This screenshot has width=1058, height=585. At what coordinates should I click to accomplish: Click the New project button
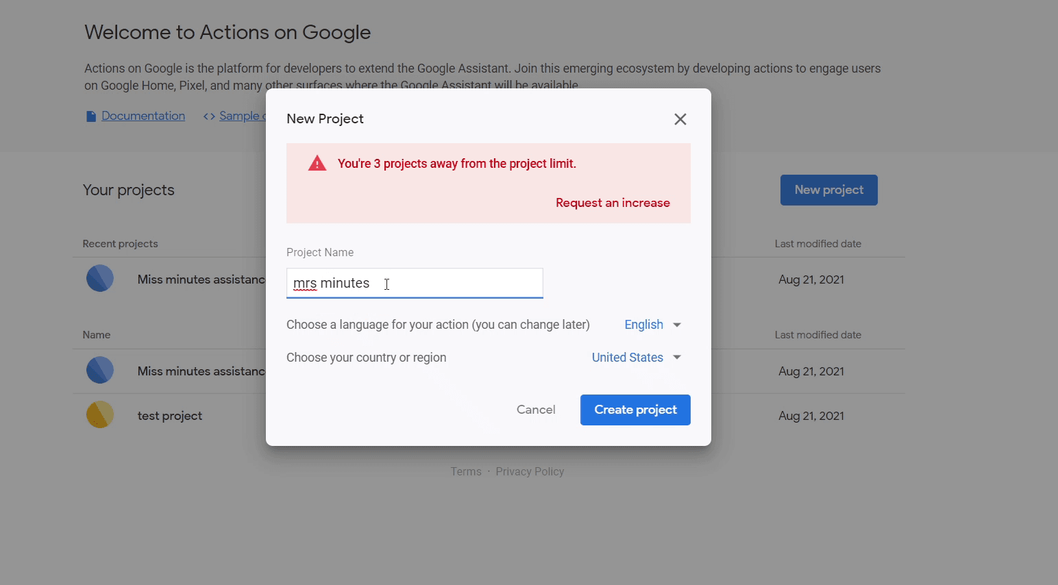828,190
